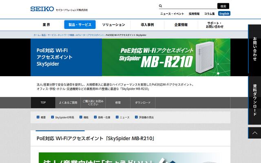Screen dimensions: 261x163
Task: Jump to 価格・在庫 section anchor
Action: (x=102, y=117)
